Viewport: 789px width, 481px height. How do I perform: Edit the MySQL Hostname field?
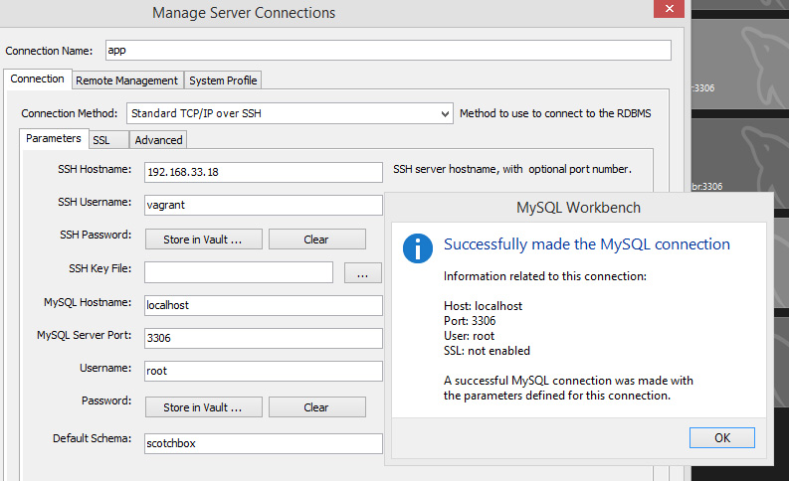(x=263, y=305)
